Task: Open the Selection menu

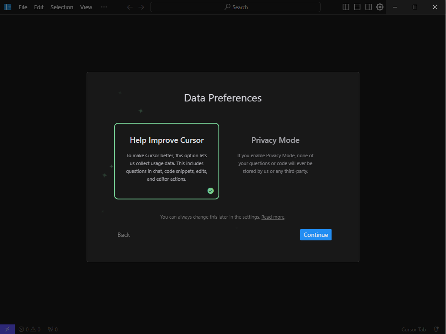Action: pyautogui.click(x=62, y=7)
